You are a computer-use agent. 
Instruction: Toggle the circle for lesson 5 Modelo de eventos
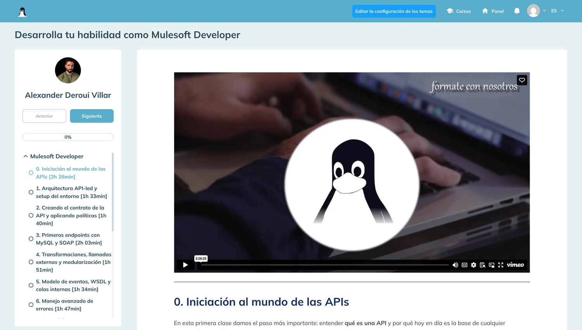tap(31, 285)
